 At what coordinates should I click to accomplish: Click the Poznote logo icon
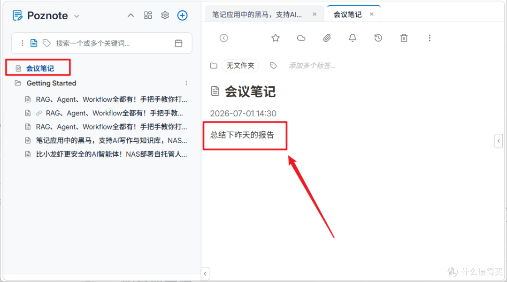(17, 15)
